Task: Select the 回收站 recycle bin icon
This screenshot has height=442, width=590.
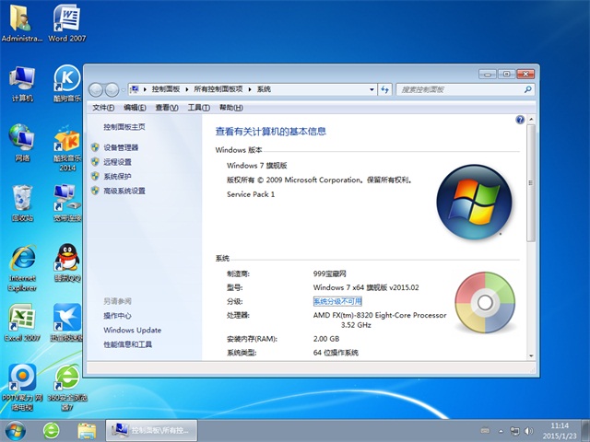Action: coord(22,203)
